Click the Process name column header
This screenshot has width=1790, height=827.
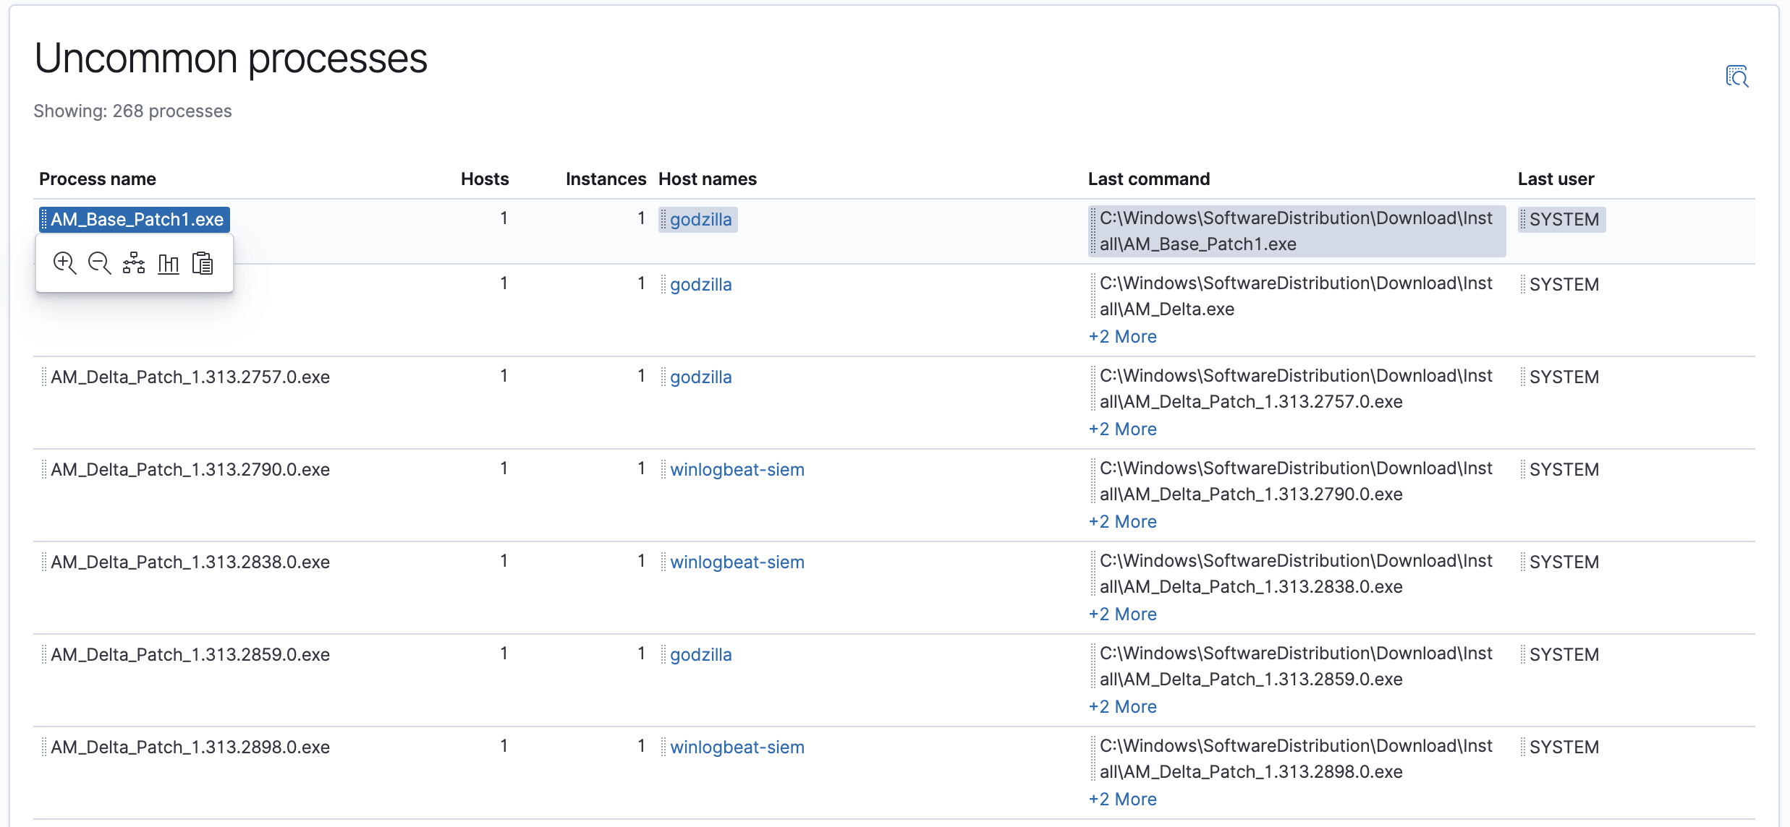pyautogui.click(x=98, y=179)
